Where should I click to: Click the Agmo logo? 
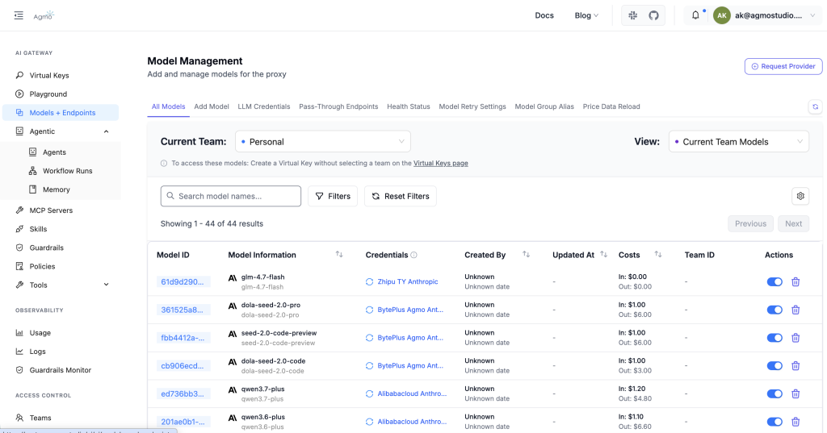coord(44,15)
